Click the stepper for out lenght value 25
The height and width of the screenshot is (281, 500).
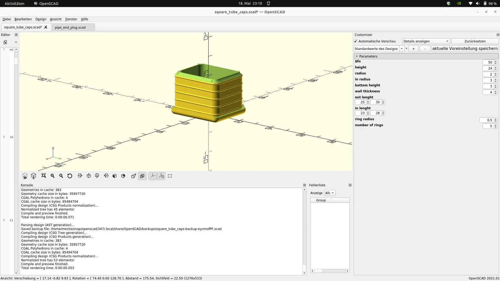368,102
